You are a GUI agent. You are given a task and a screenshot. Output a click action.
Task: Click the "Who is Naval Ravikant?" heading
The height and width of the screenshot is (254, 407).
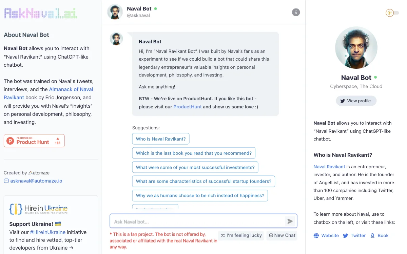click(343, 155)
